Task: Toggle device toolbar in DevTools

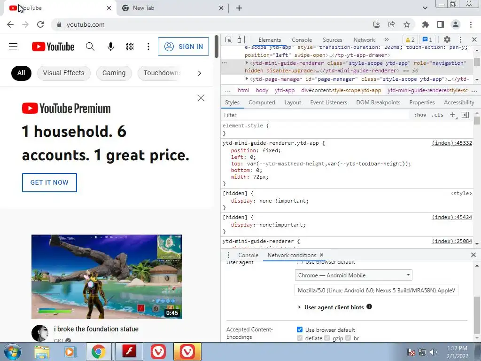Action: click(x=241, y=39)
